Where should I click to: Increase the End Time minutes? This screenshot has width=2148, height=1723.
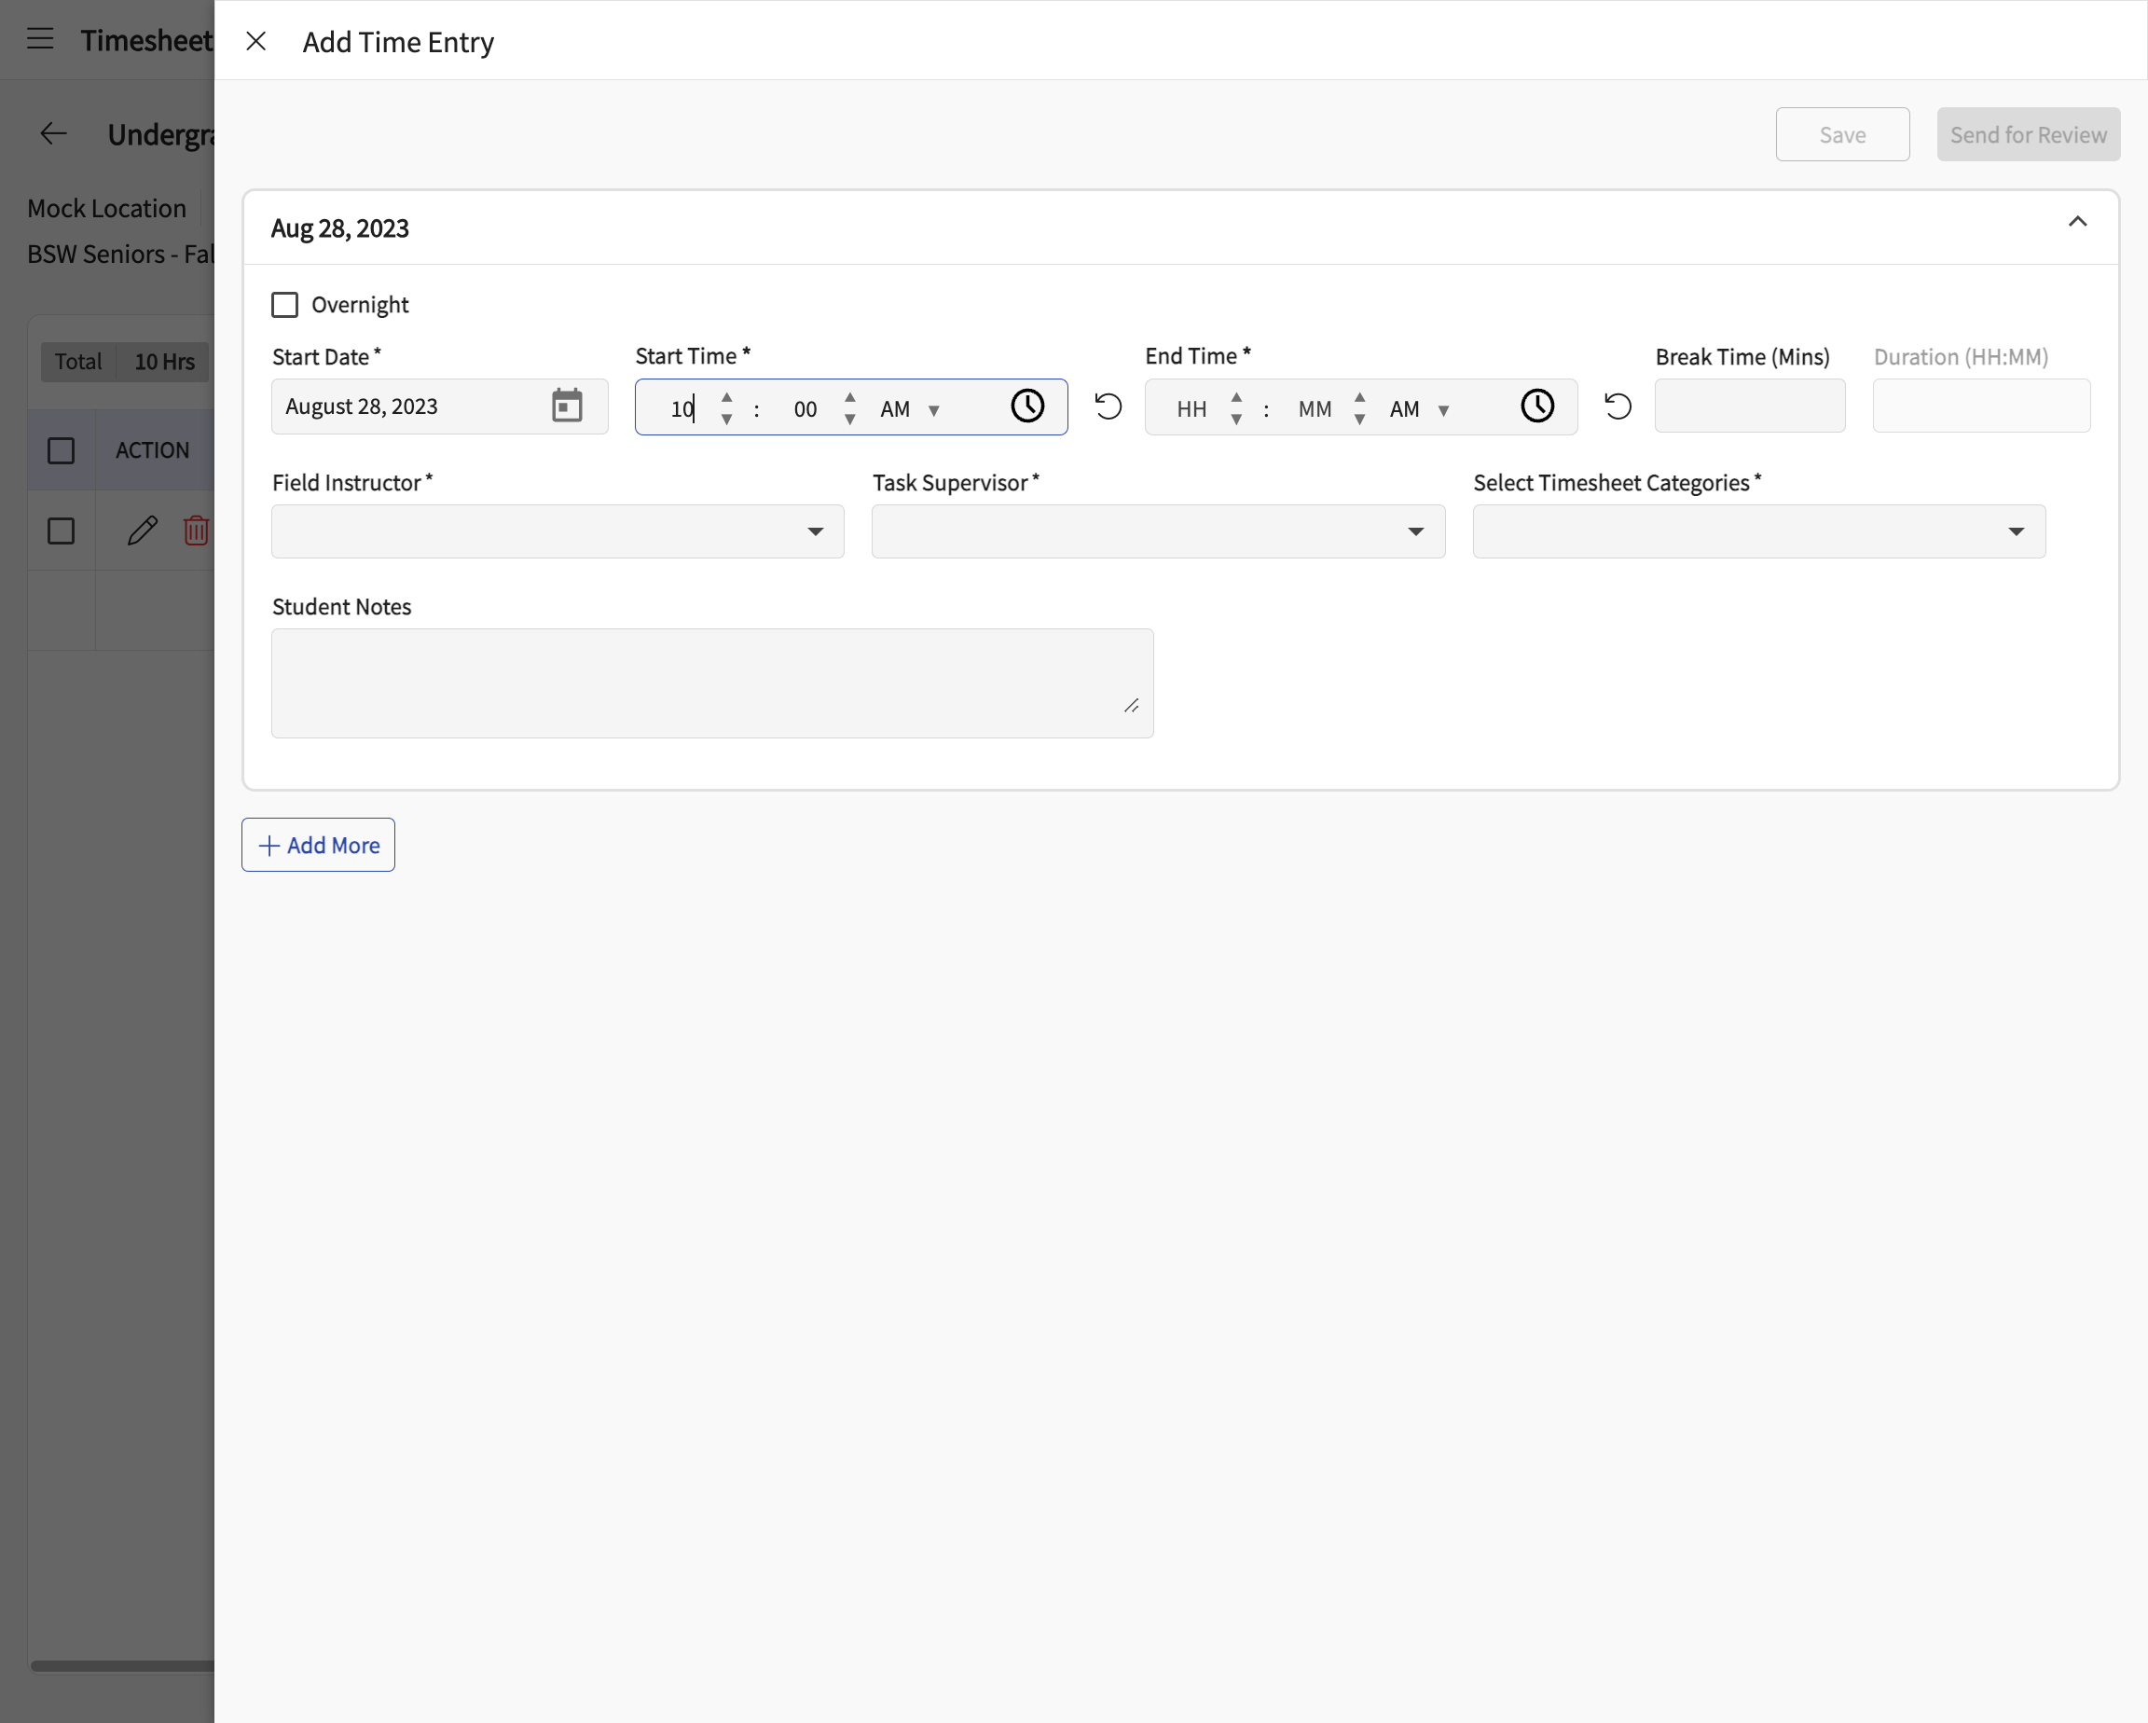1360,396
